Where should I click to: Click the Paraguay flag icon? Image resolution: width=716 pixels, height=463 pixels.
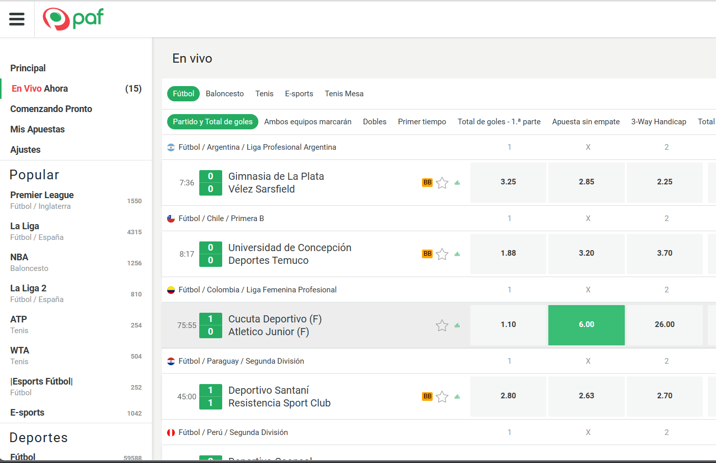(171, 361)
